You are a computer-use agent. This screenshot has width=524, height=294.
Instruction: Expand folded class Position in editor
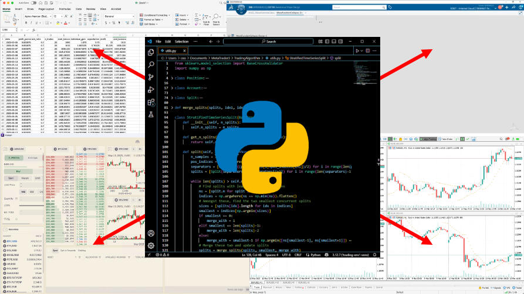(172, 78)
